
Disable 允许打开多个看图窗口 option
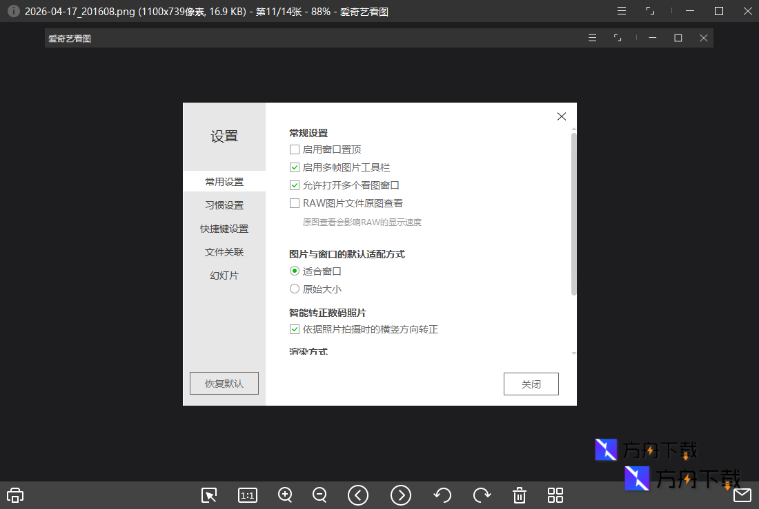coord(295,185)
